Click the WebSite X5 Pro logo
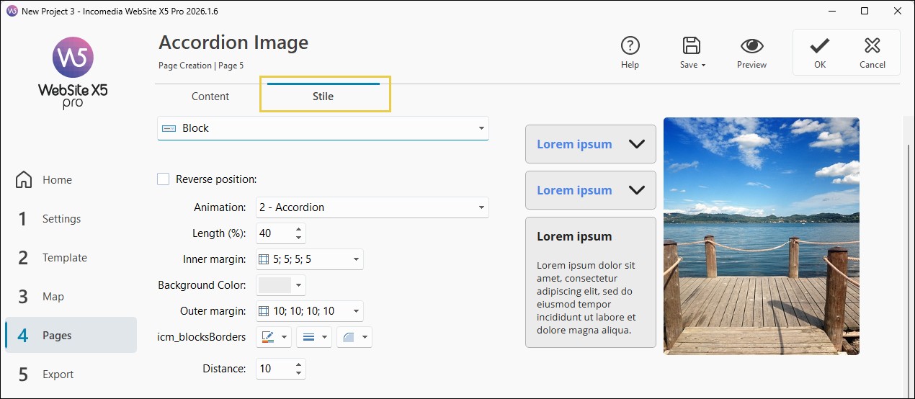Image resolution: width=915 pixels, height=399 pixels. [73, 73]
